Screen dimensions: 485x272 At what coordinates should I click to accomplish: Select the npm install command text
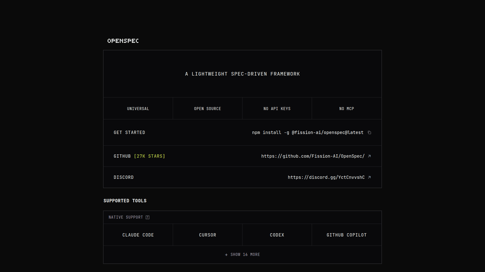pos(308,132)
